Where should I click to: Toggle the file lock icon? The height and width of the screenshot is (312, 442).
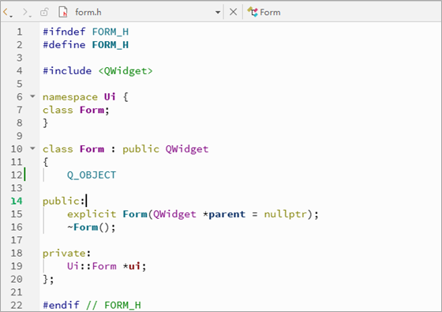pos(44,12)
